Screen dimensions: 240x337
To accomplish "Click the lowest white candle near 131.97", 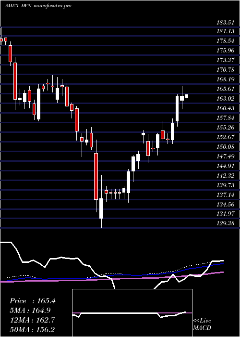I will (x=101, y=208).
